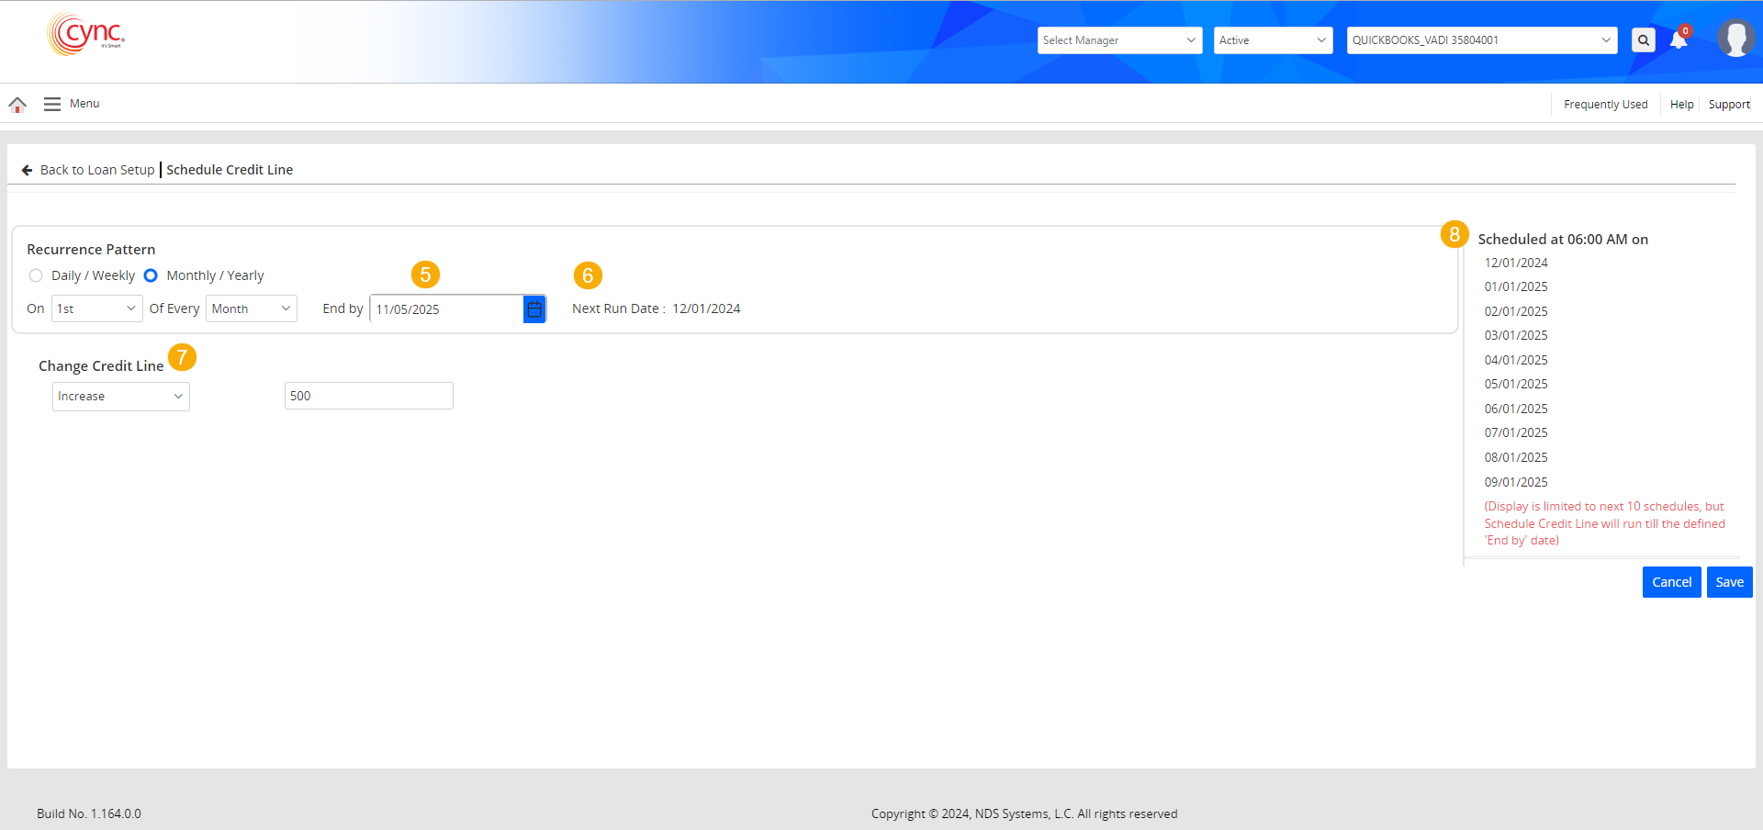Image resolution: width=1763 pixels, height=830 pixels.
Task: Open the hamburger Menu icon
Action: (52, 105)
